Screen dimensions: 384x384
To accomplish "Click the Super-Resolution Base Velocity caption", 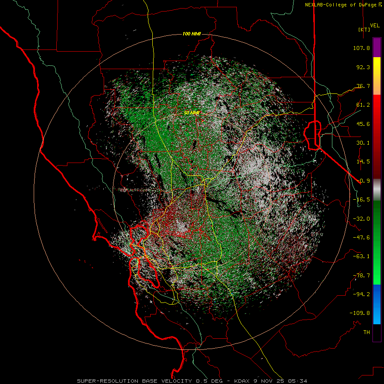I will [x=192, y=381].
